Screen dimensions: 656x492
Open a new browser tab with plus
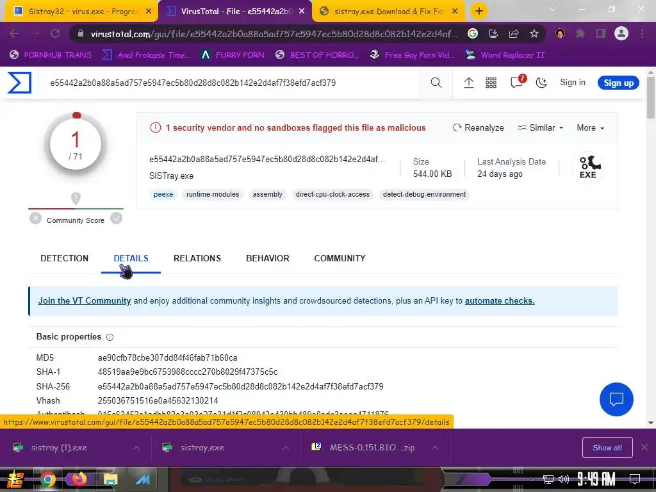point(479,12)
